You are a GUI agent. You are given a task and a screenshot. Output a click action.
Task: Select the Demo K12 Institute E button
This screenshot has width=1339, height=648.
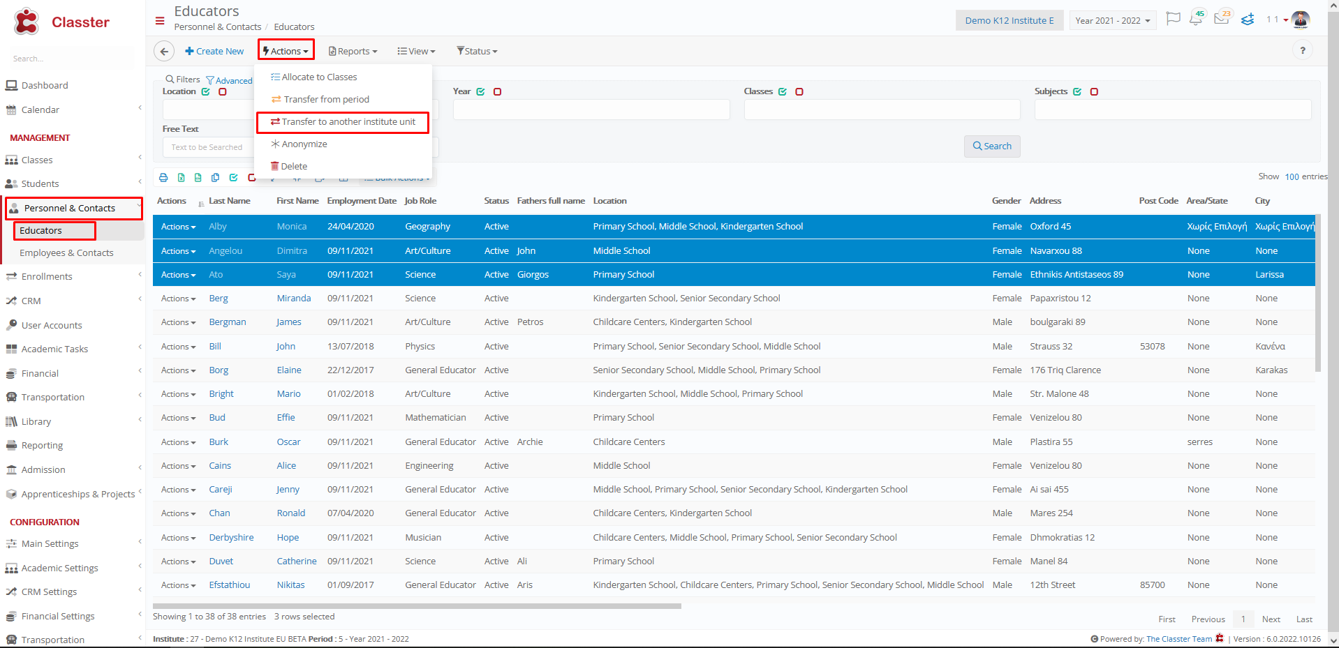(1009, 20)
